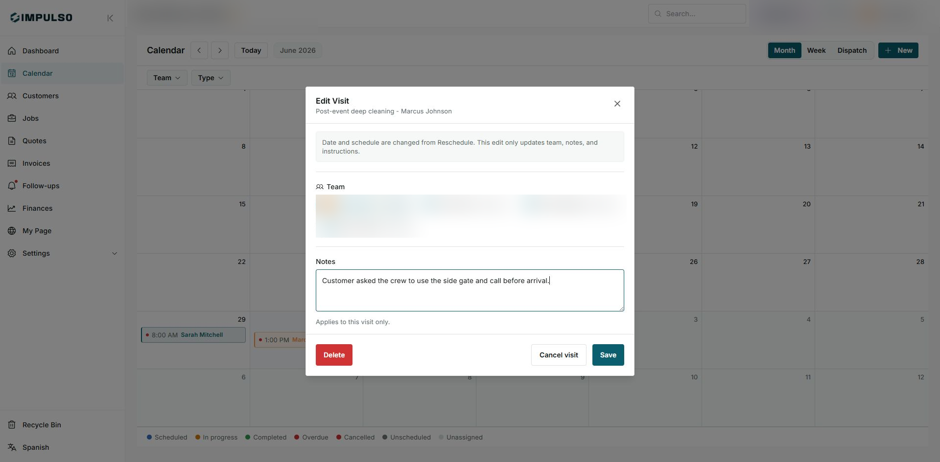Click the Spanish language translate icon
Viewport: 940px width, 462px height.
pos(12,447)
